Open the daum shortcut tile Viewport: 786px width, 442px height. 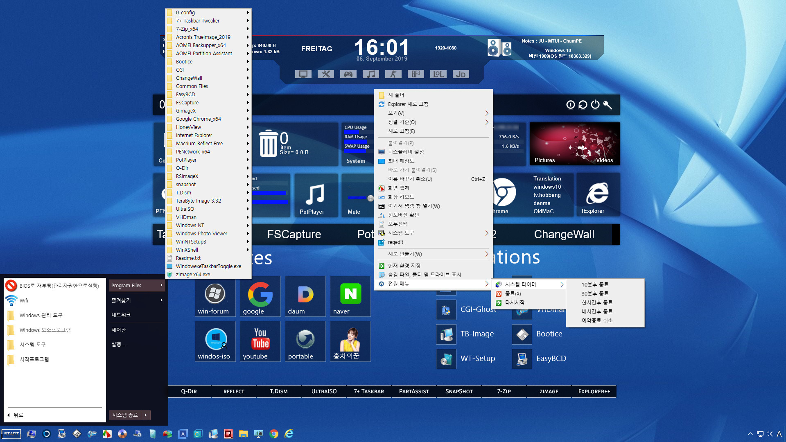tap(305, 297)
